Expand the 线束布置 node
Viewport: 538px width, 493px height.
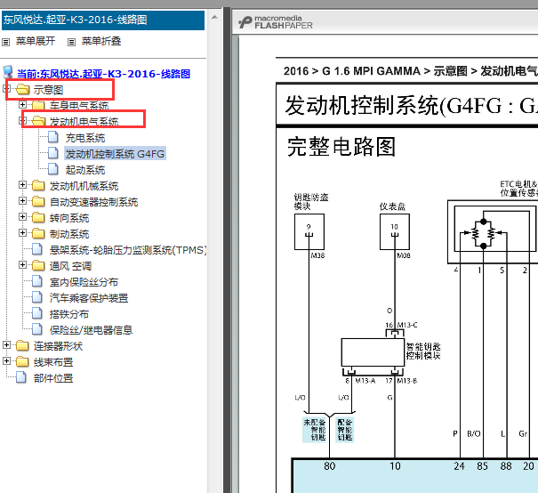point(6,360)
